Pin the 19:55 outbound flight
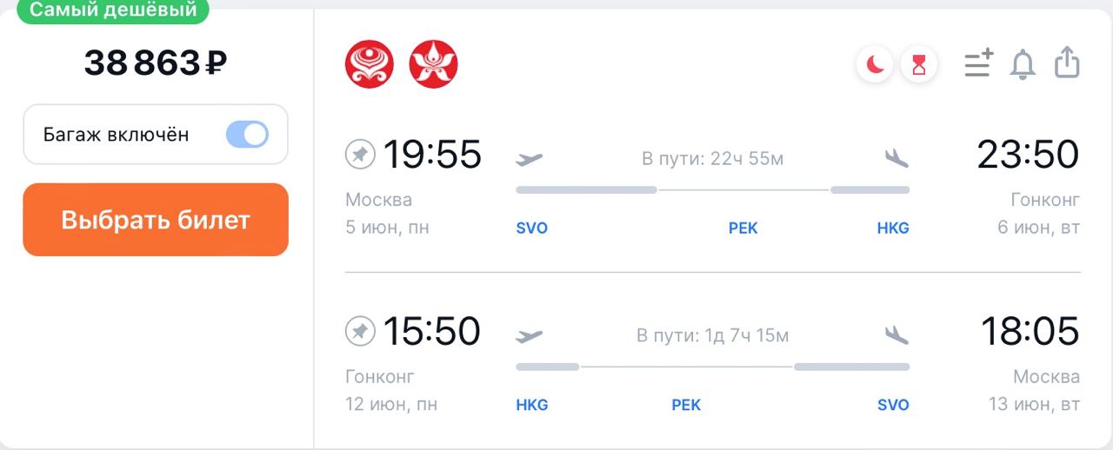The image size is (1113, 450). coord(360,155)
